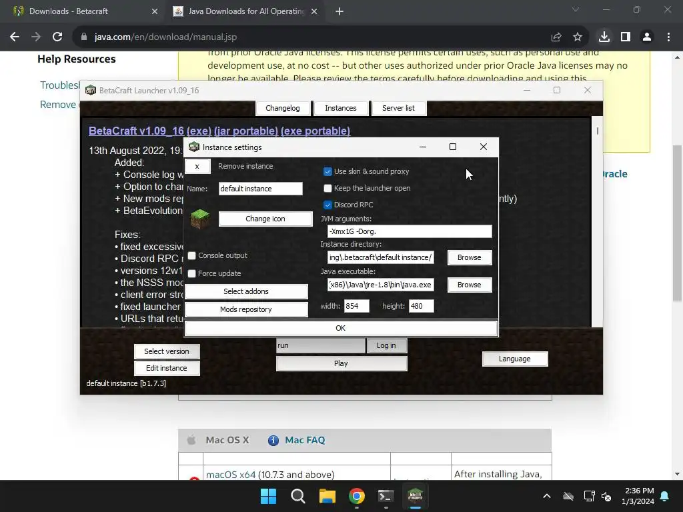The image size is (683, 512).
Task: Click the browser page scrollbar thumb
Action: 677,223
